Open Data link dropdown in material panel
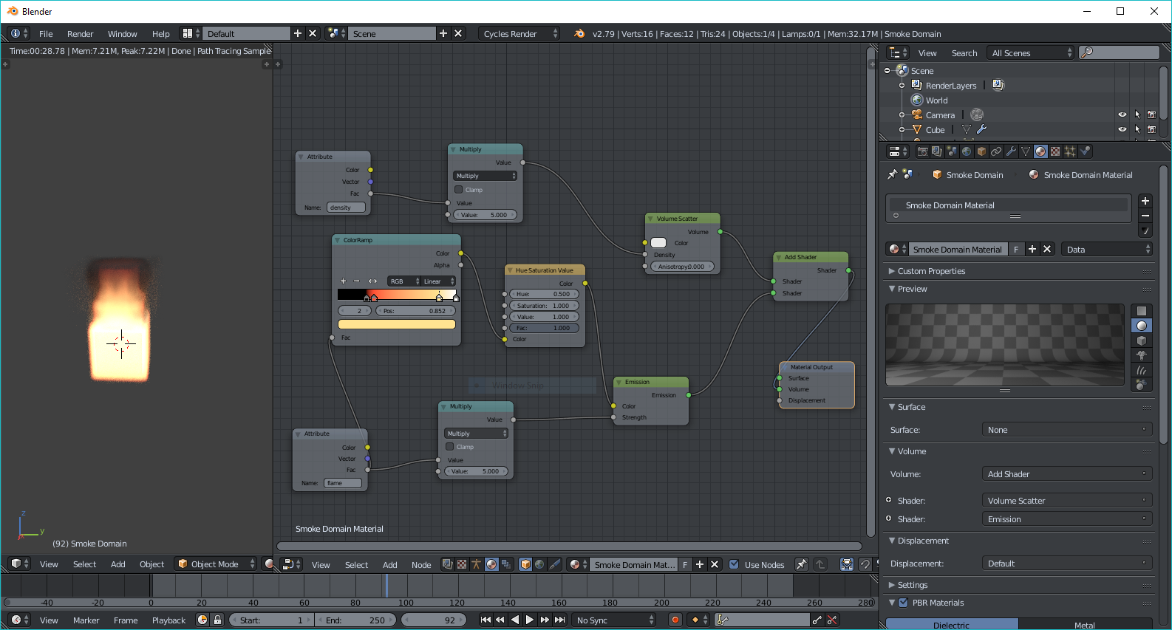The image size is (1172, 630). [1107, 250]
